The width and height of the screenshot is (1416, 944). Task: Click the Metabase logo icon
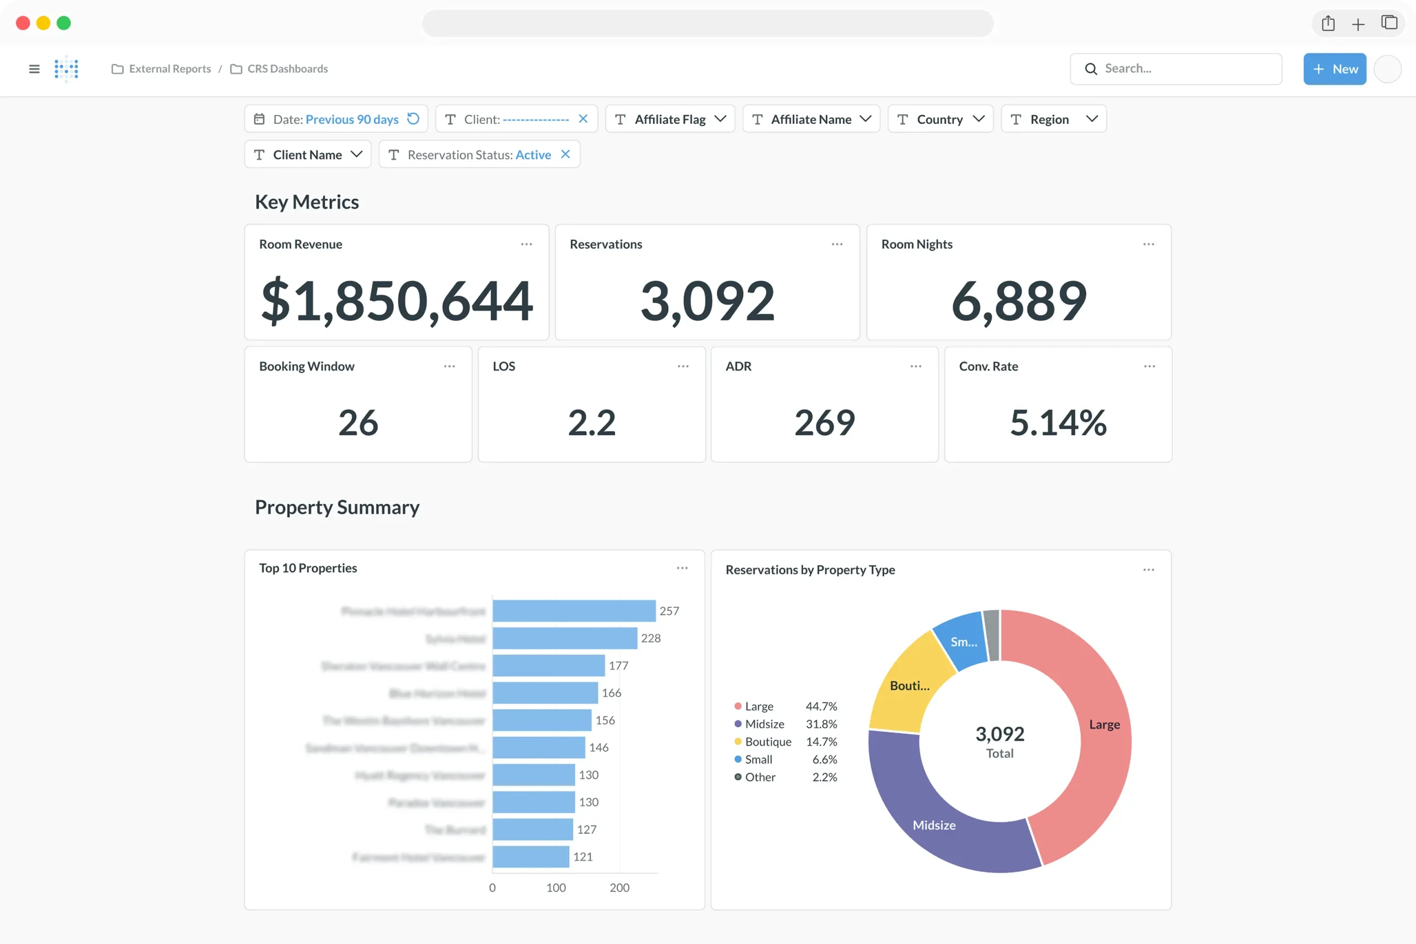(66, 69)
